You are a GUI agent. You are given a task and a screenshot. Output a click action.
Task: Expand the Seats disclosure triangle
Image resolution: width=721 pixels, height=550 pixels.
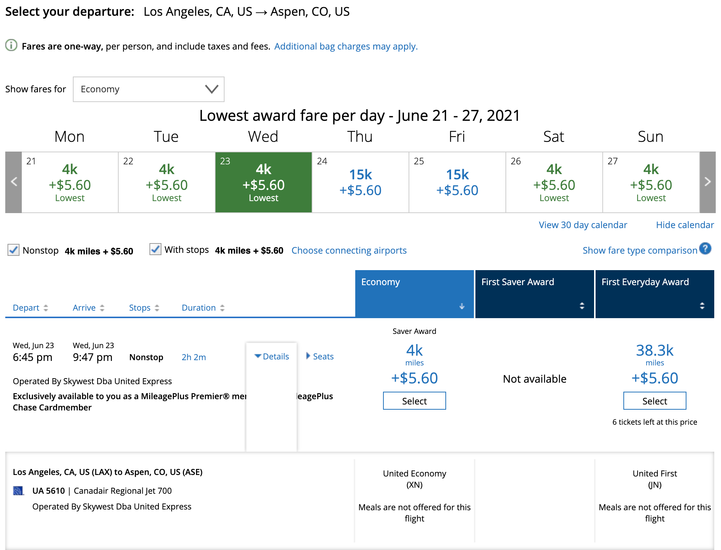308,356
